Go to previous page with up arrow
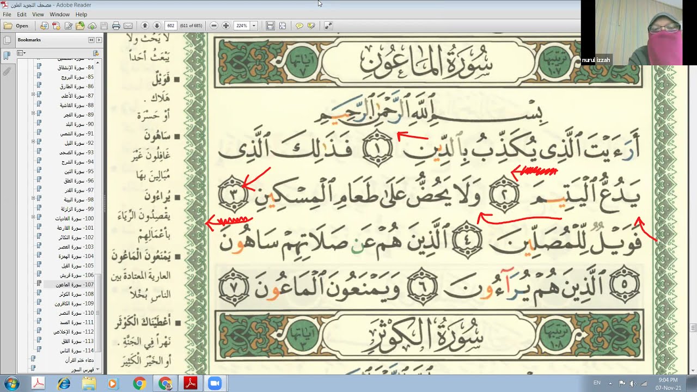The image size is (697, 392). [x=145, y=26]
